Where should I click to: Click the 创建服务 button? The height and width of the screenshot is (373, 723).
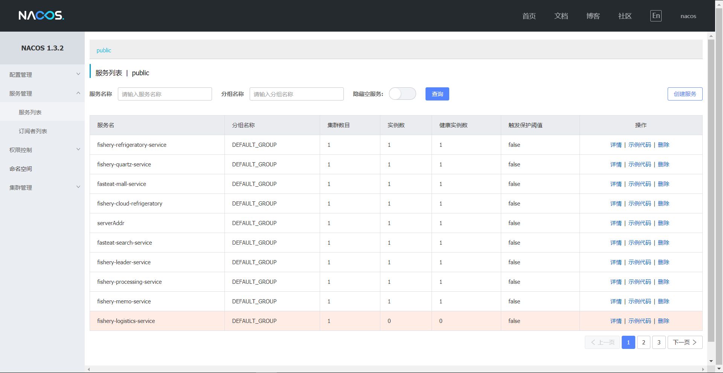tap(685, 94)
